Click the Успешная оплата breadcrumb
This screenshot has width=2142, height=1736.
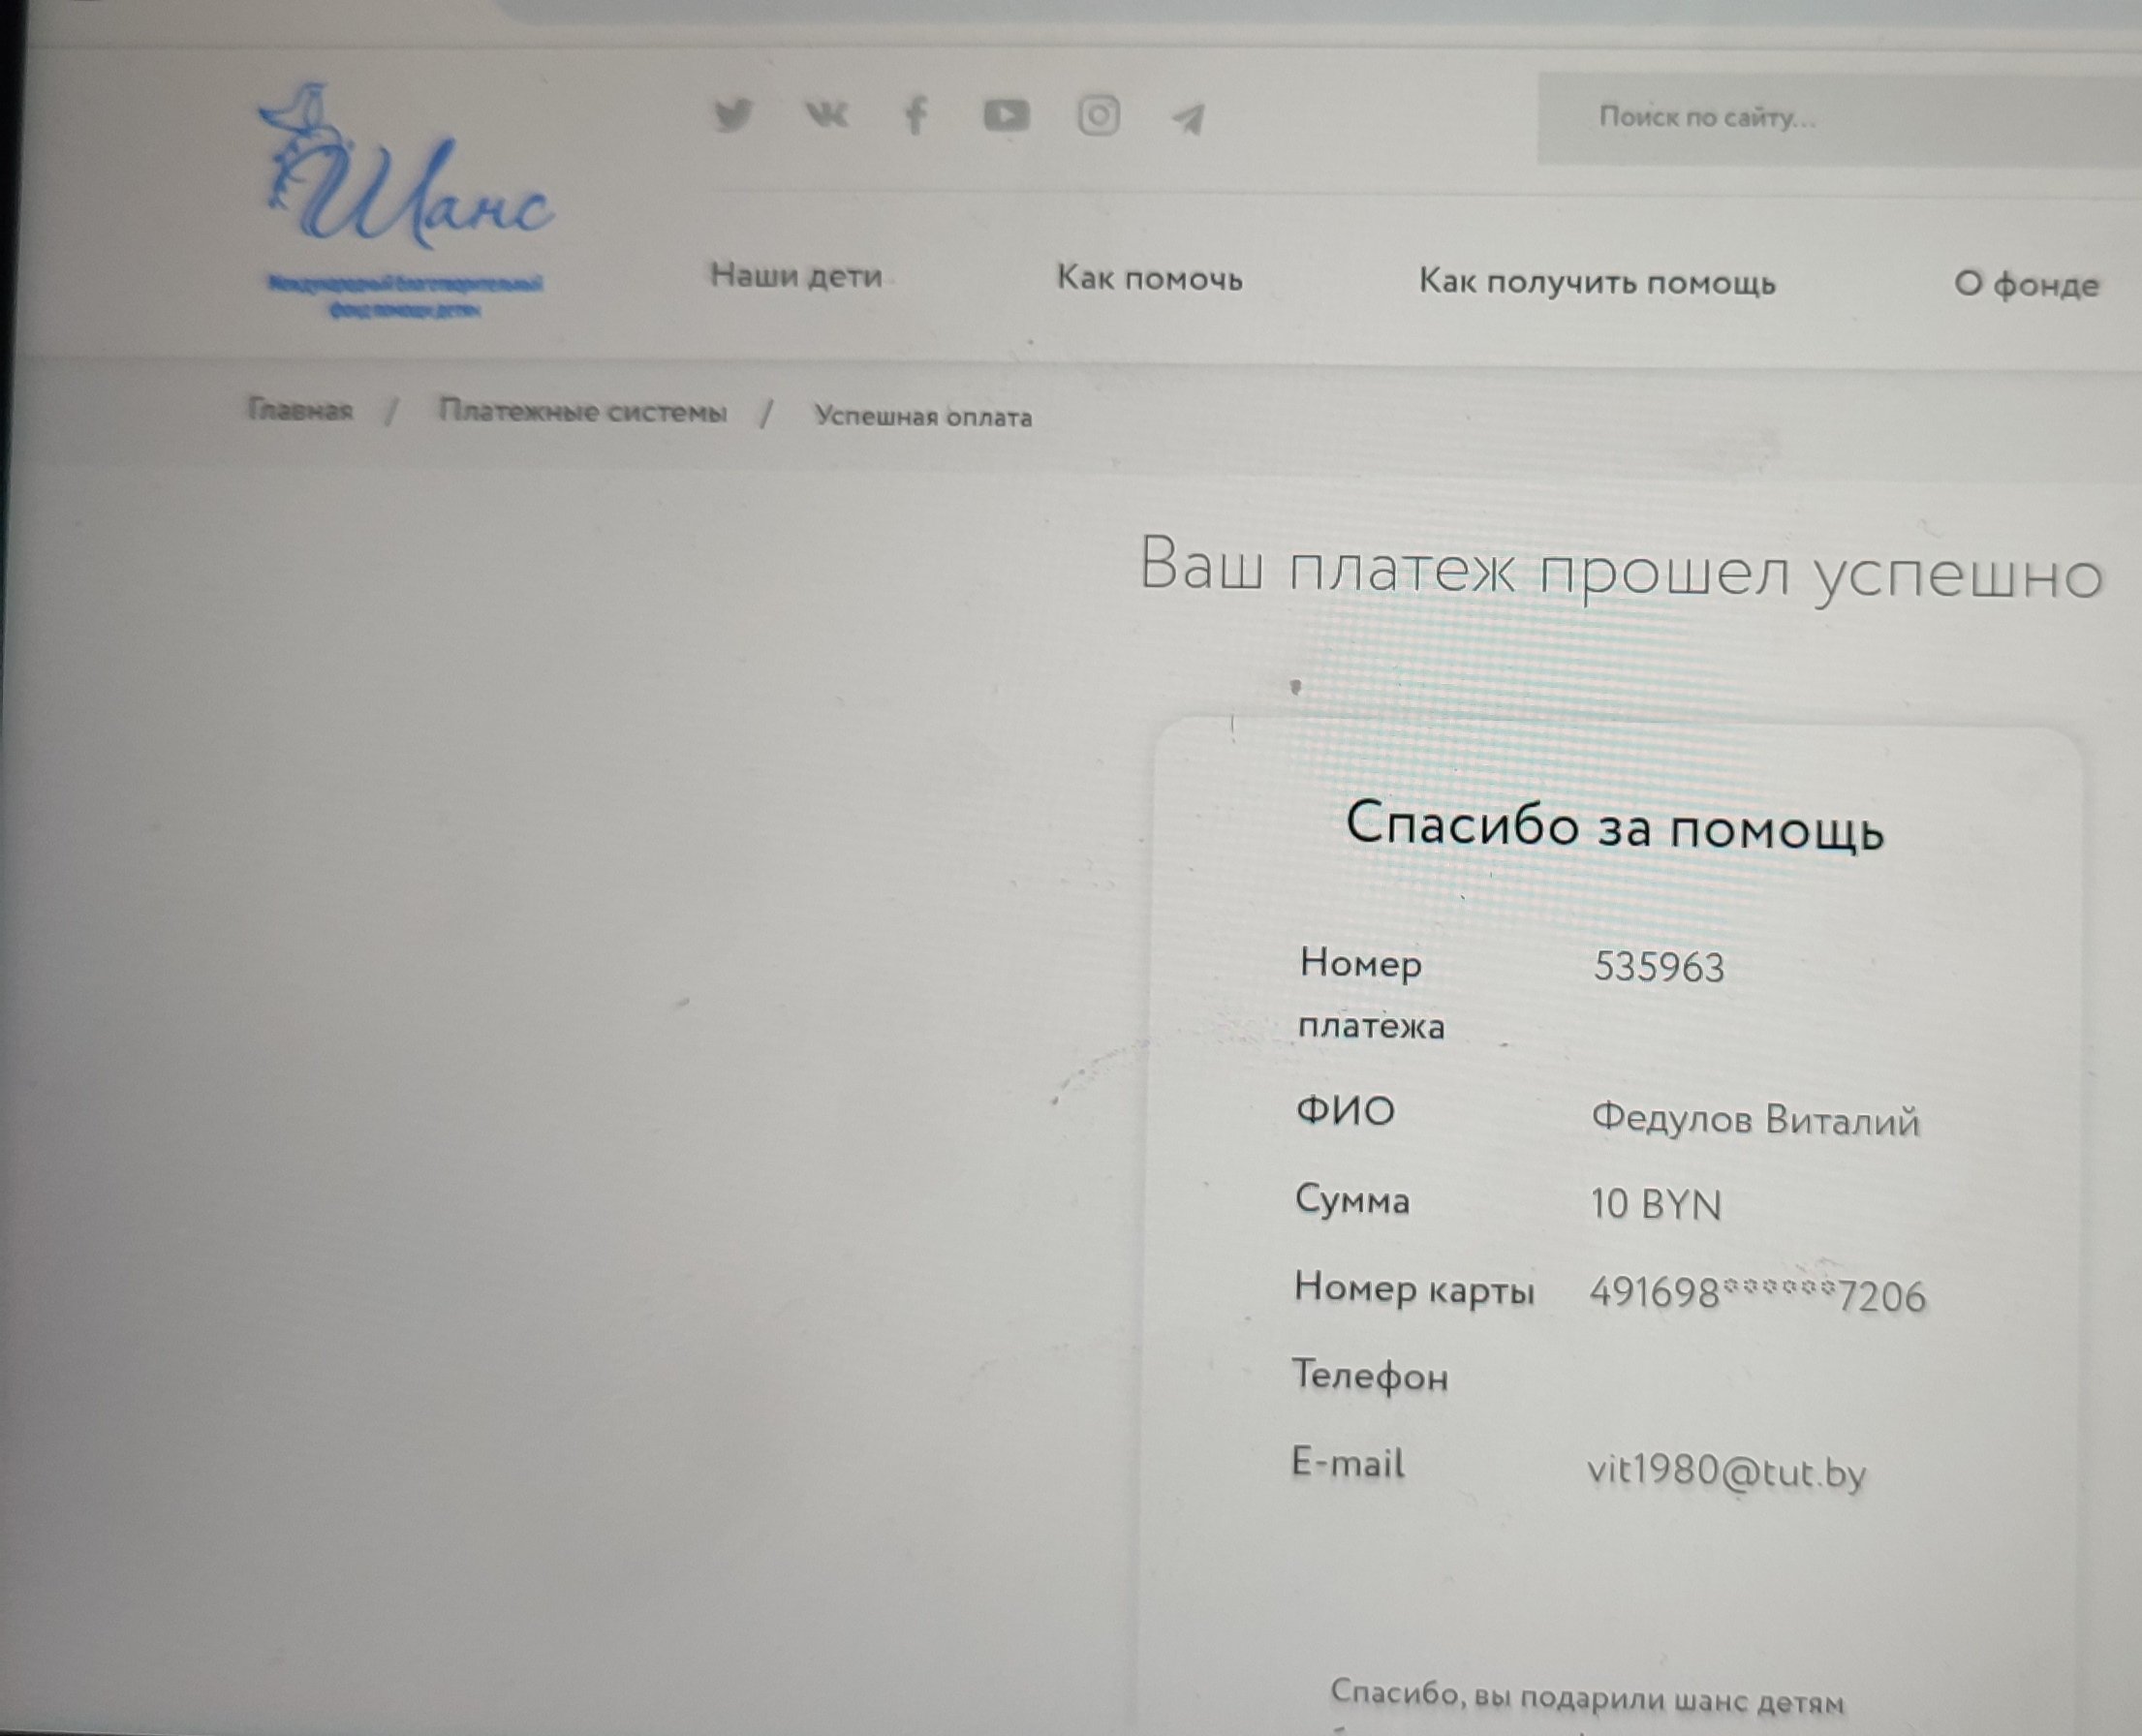(922, 417)
